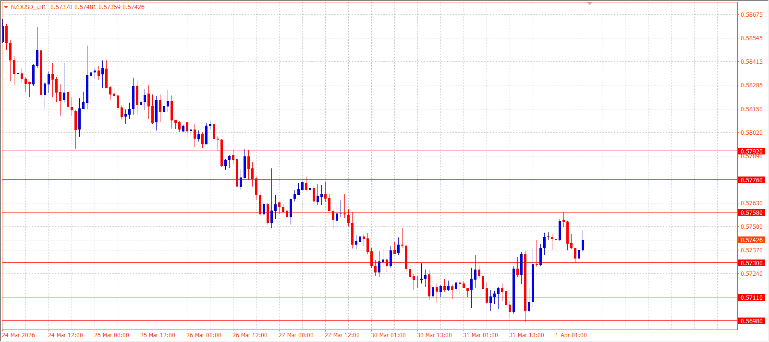Click the 0.58285 price scale label

752,85
